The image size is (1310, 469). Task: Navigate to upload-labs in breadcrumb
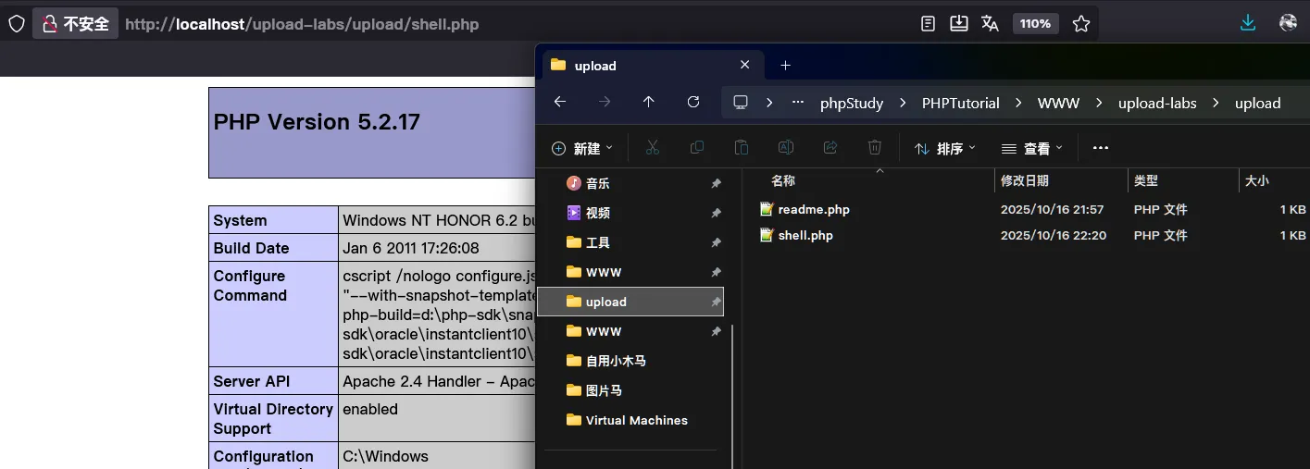pyautogui.click(x=1157, y=103)
